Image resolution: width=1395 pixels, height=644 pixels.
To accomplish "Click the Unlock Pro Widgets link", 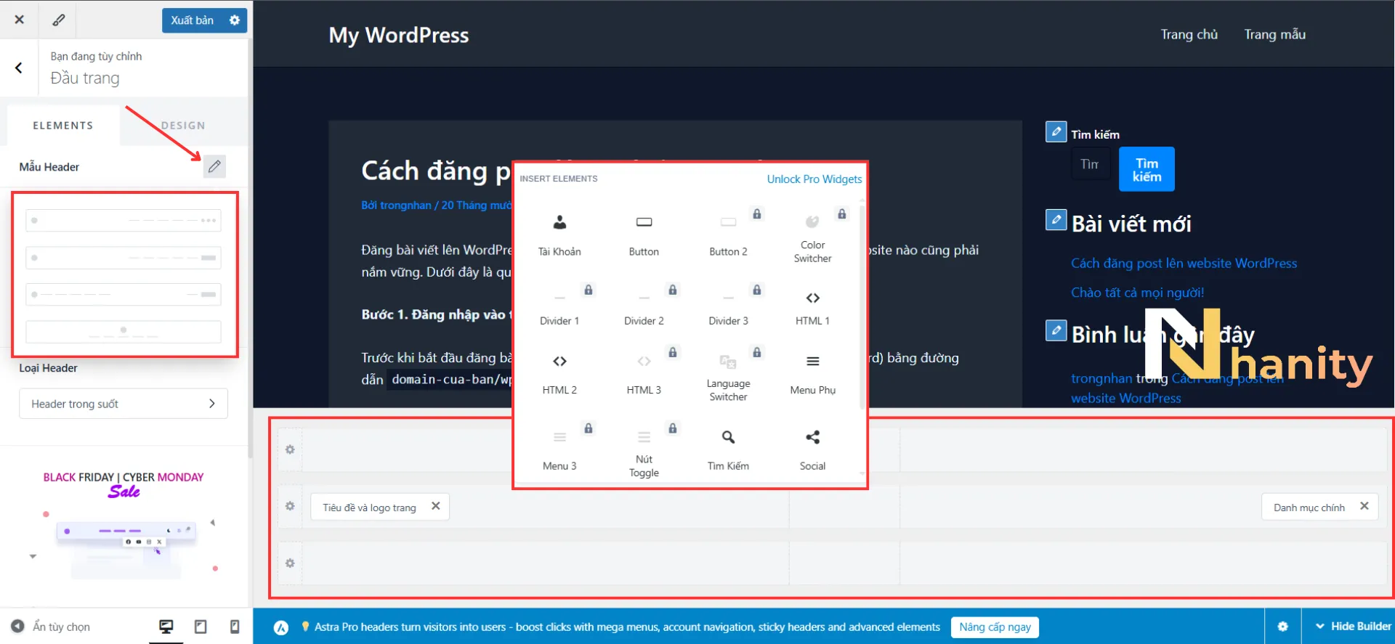I will tap(814, 179).
